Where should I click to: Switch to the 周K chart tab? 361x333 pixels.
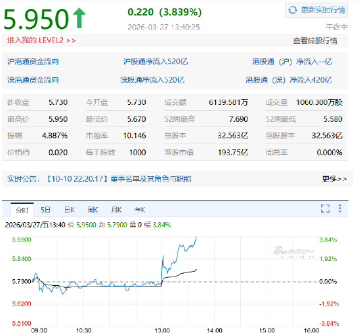tap(93, 210)
